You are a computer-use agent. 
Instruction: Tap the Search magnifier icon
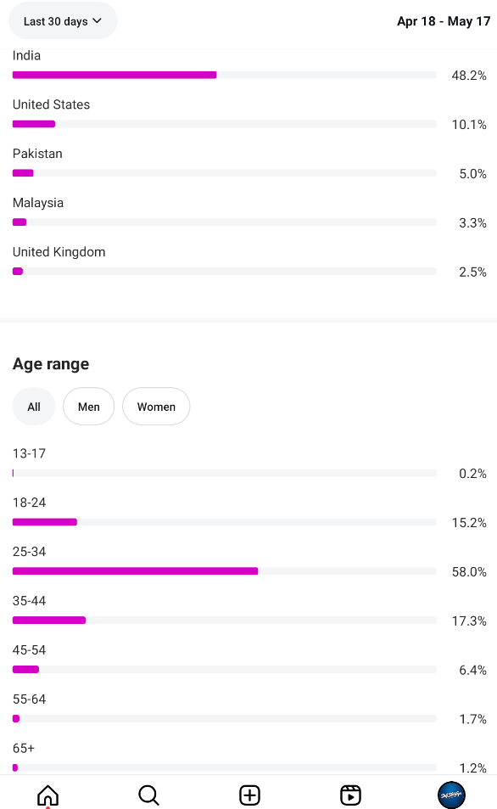coord(148,795)
